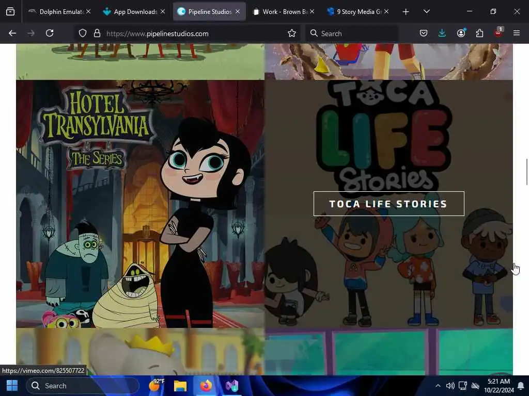Viewport: 529px width, 396px height.
Task: Open Visual Studio Installer taskbar icon
Action: (232, 386)
